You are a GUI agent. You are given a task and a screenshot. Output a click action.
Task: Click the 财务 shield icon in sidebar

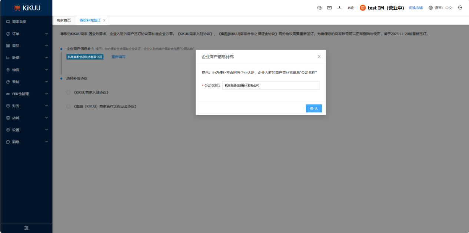[8, 106]
